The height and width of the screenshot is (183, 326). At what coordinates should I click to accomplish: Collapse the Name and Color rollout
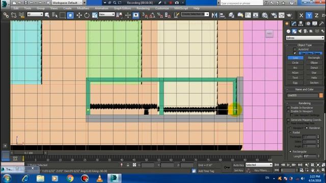pyautogui.click(x=305, y=89)
